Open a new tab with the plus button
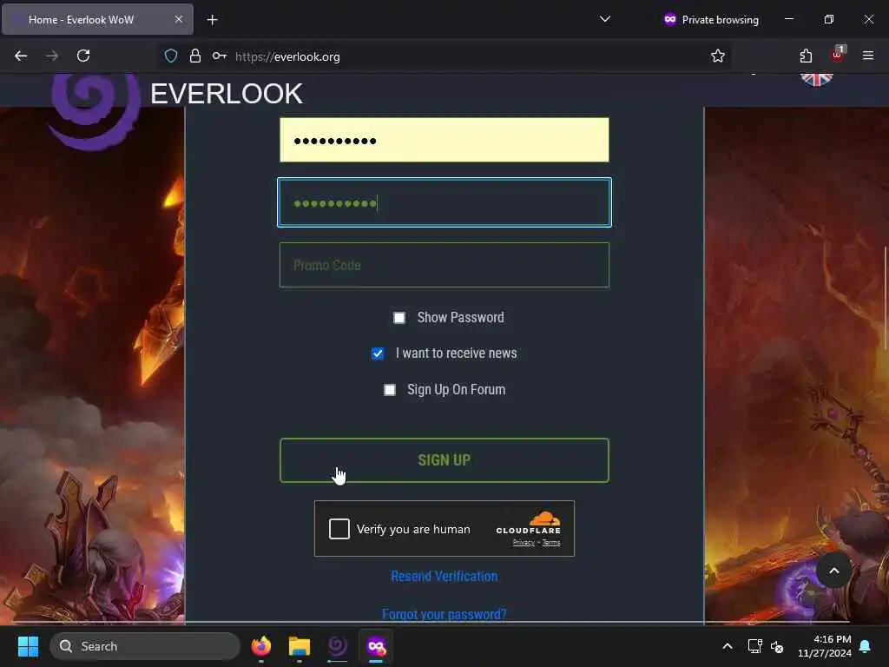The image size is (889, 667). 212,20
